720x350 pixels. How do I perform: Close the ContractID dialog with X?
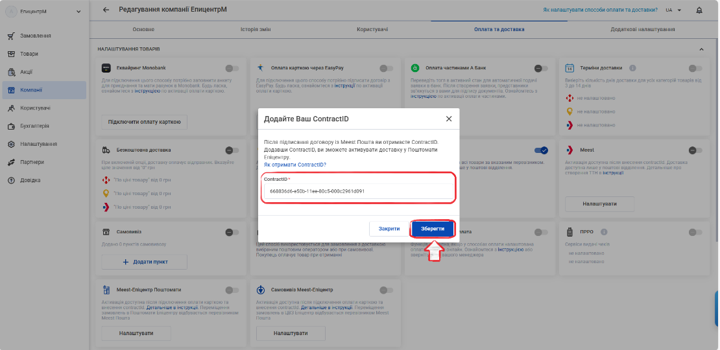coord(449,119)
